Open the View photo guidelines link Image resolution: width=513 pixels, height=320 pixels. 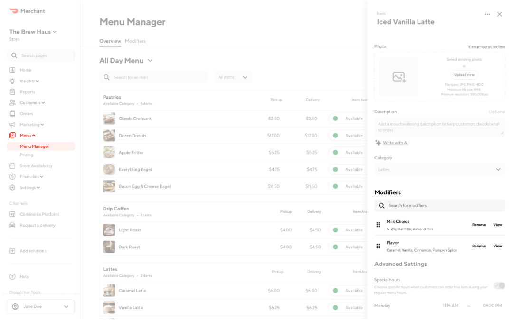coord(486,46)
